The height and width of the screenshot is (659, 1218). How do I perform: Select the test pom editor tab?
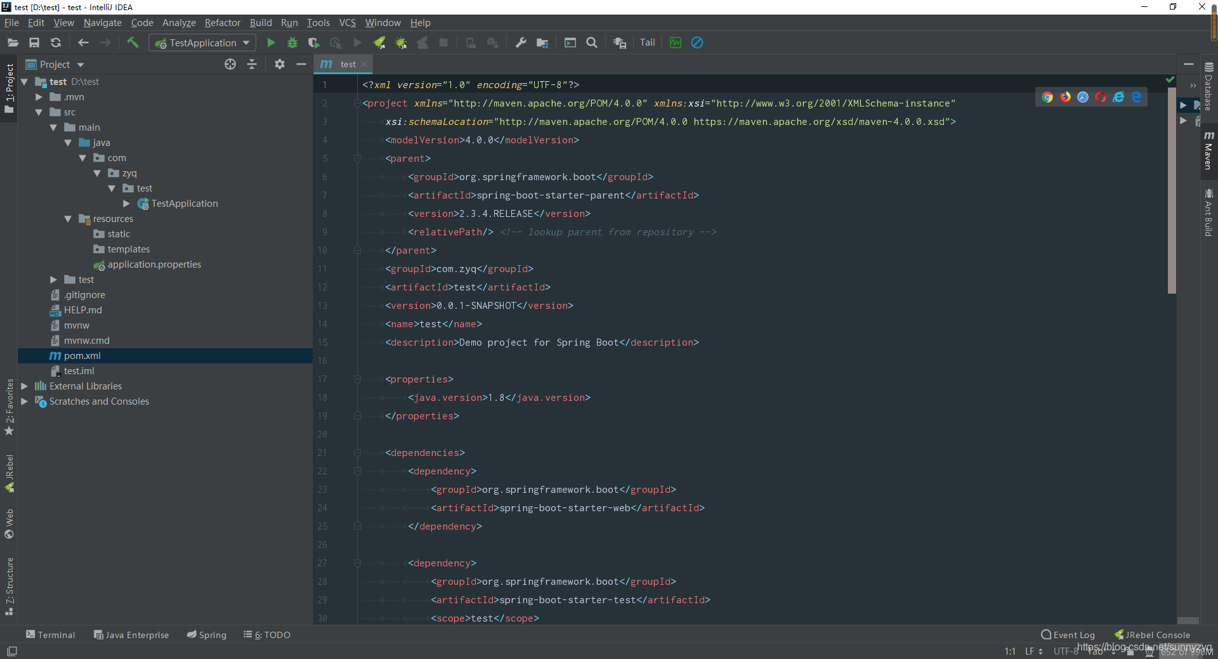pyautogui.click(x=343, y=64)
